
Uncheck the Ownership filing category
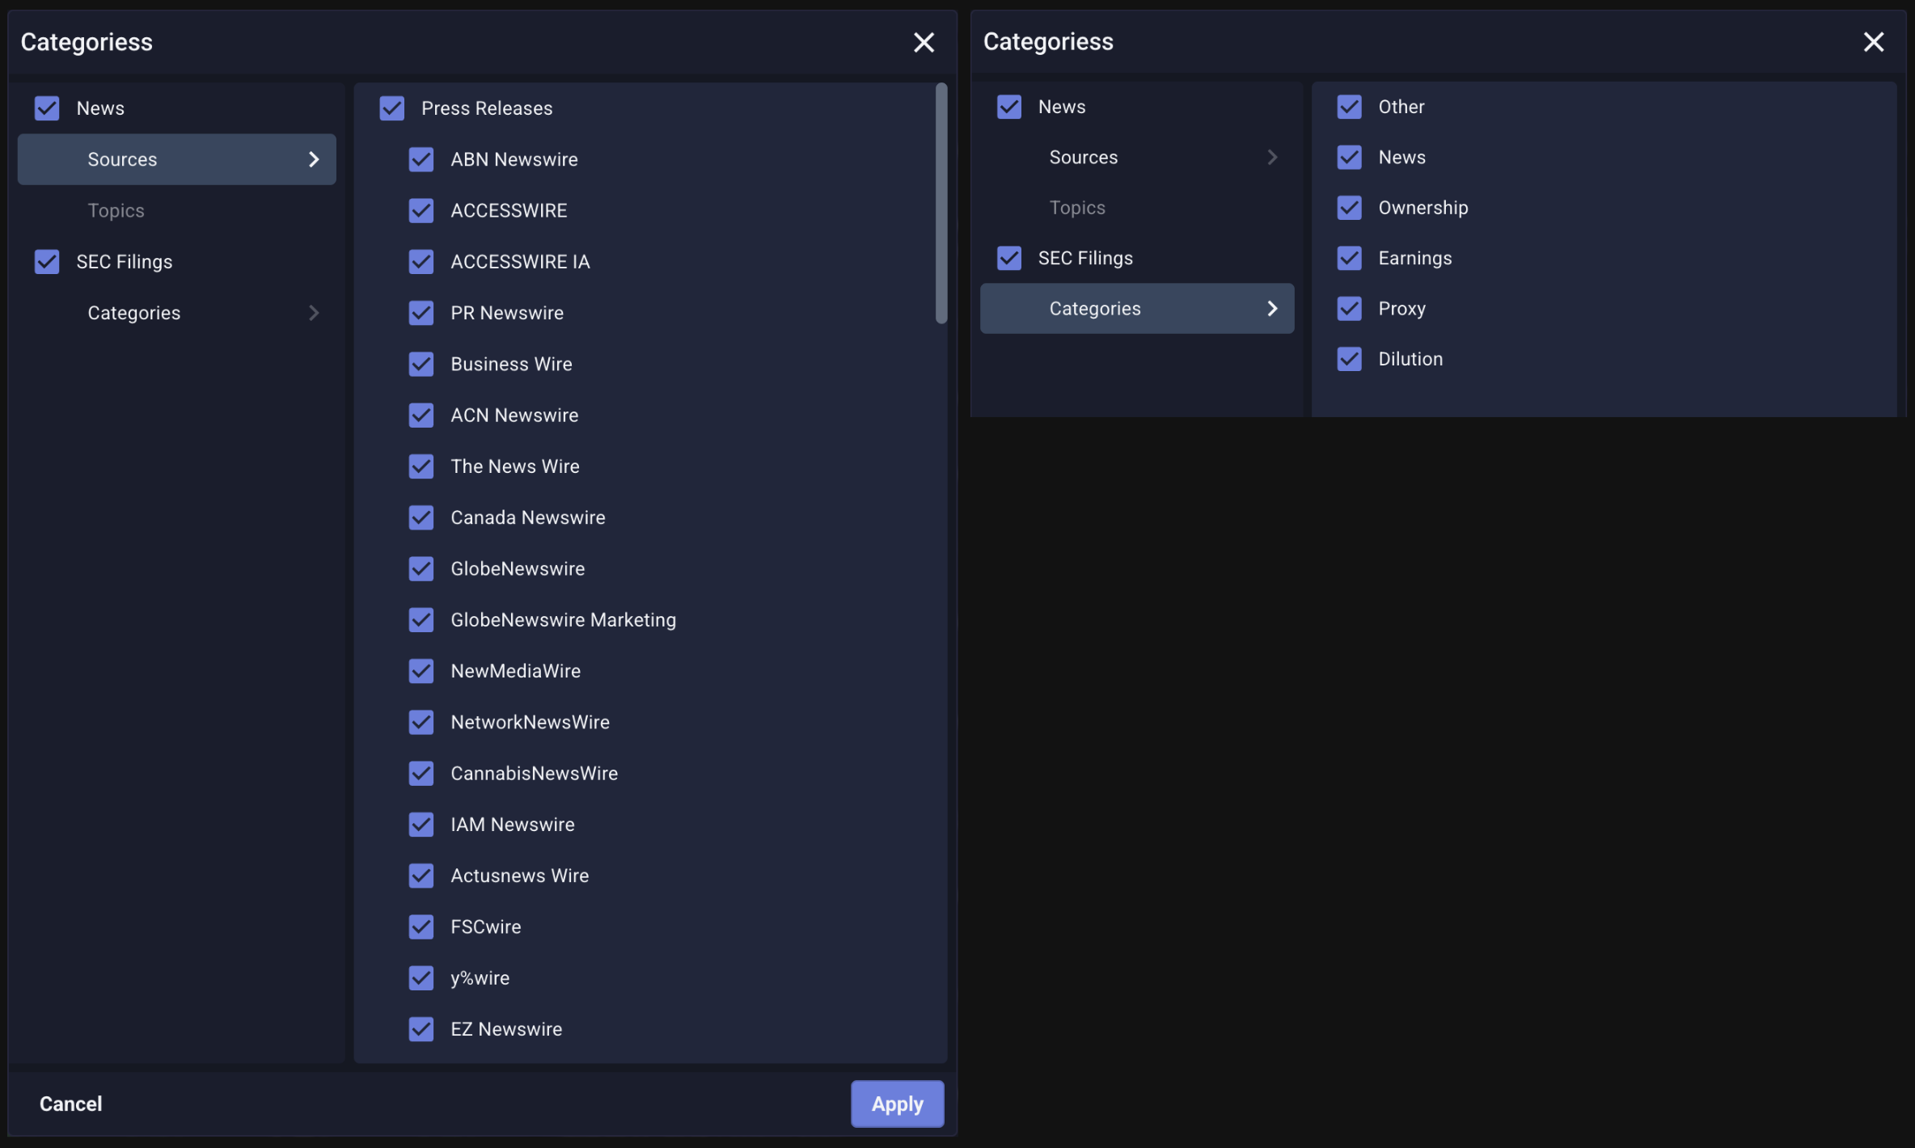tap(1349, 208)
